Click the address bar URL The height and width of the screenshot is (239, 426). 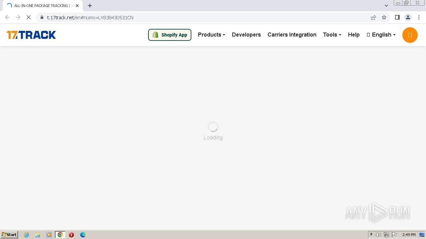pos(90,18)
